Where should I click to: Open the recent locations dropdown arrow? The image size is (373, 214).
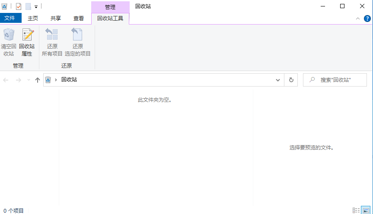29,80
